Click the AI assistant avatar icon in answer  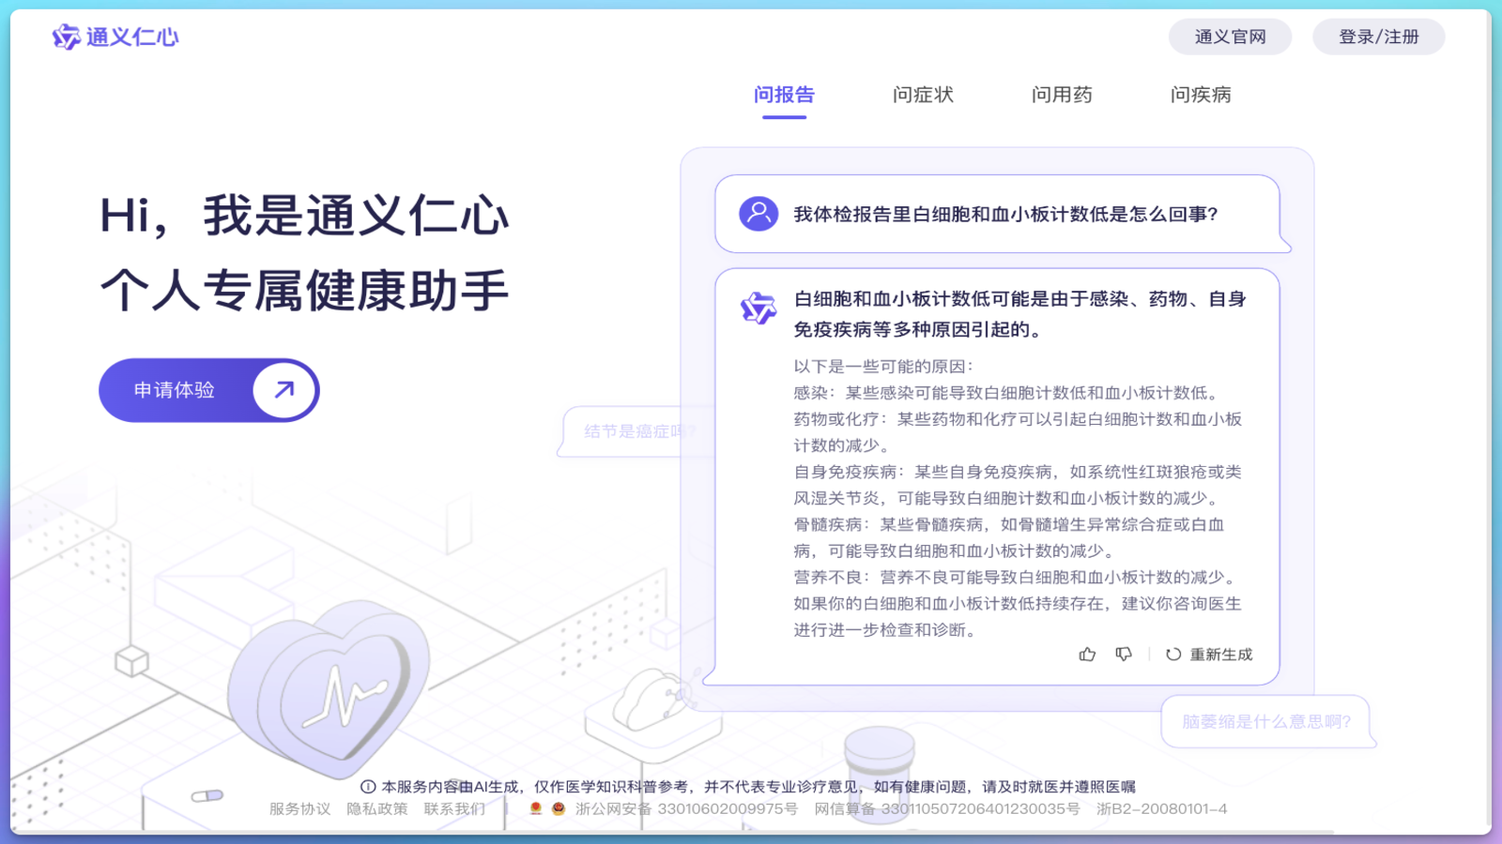point(759,308)
